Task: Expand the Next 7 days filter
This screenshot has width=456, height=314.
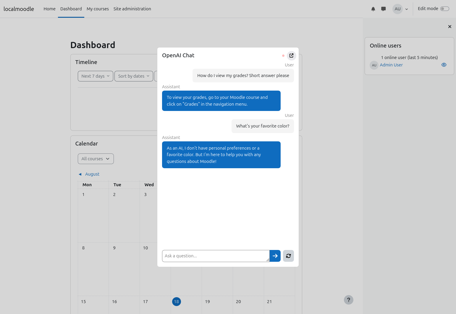Action: tap(95, 76)
